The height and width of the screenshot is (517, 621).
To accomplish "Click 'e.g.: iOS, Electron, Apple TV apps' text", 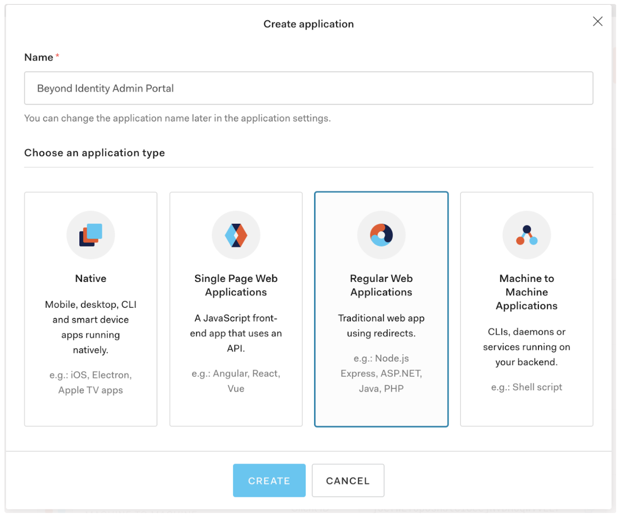I will tap(90, 383).
